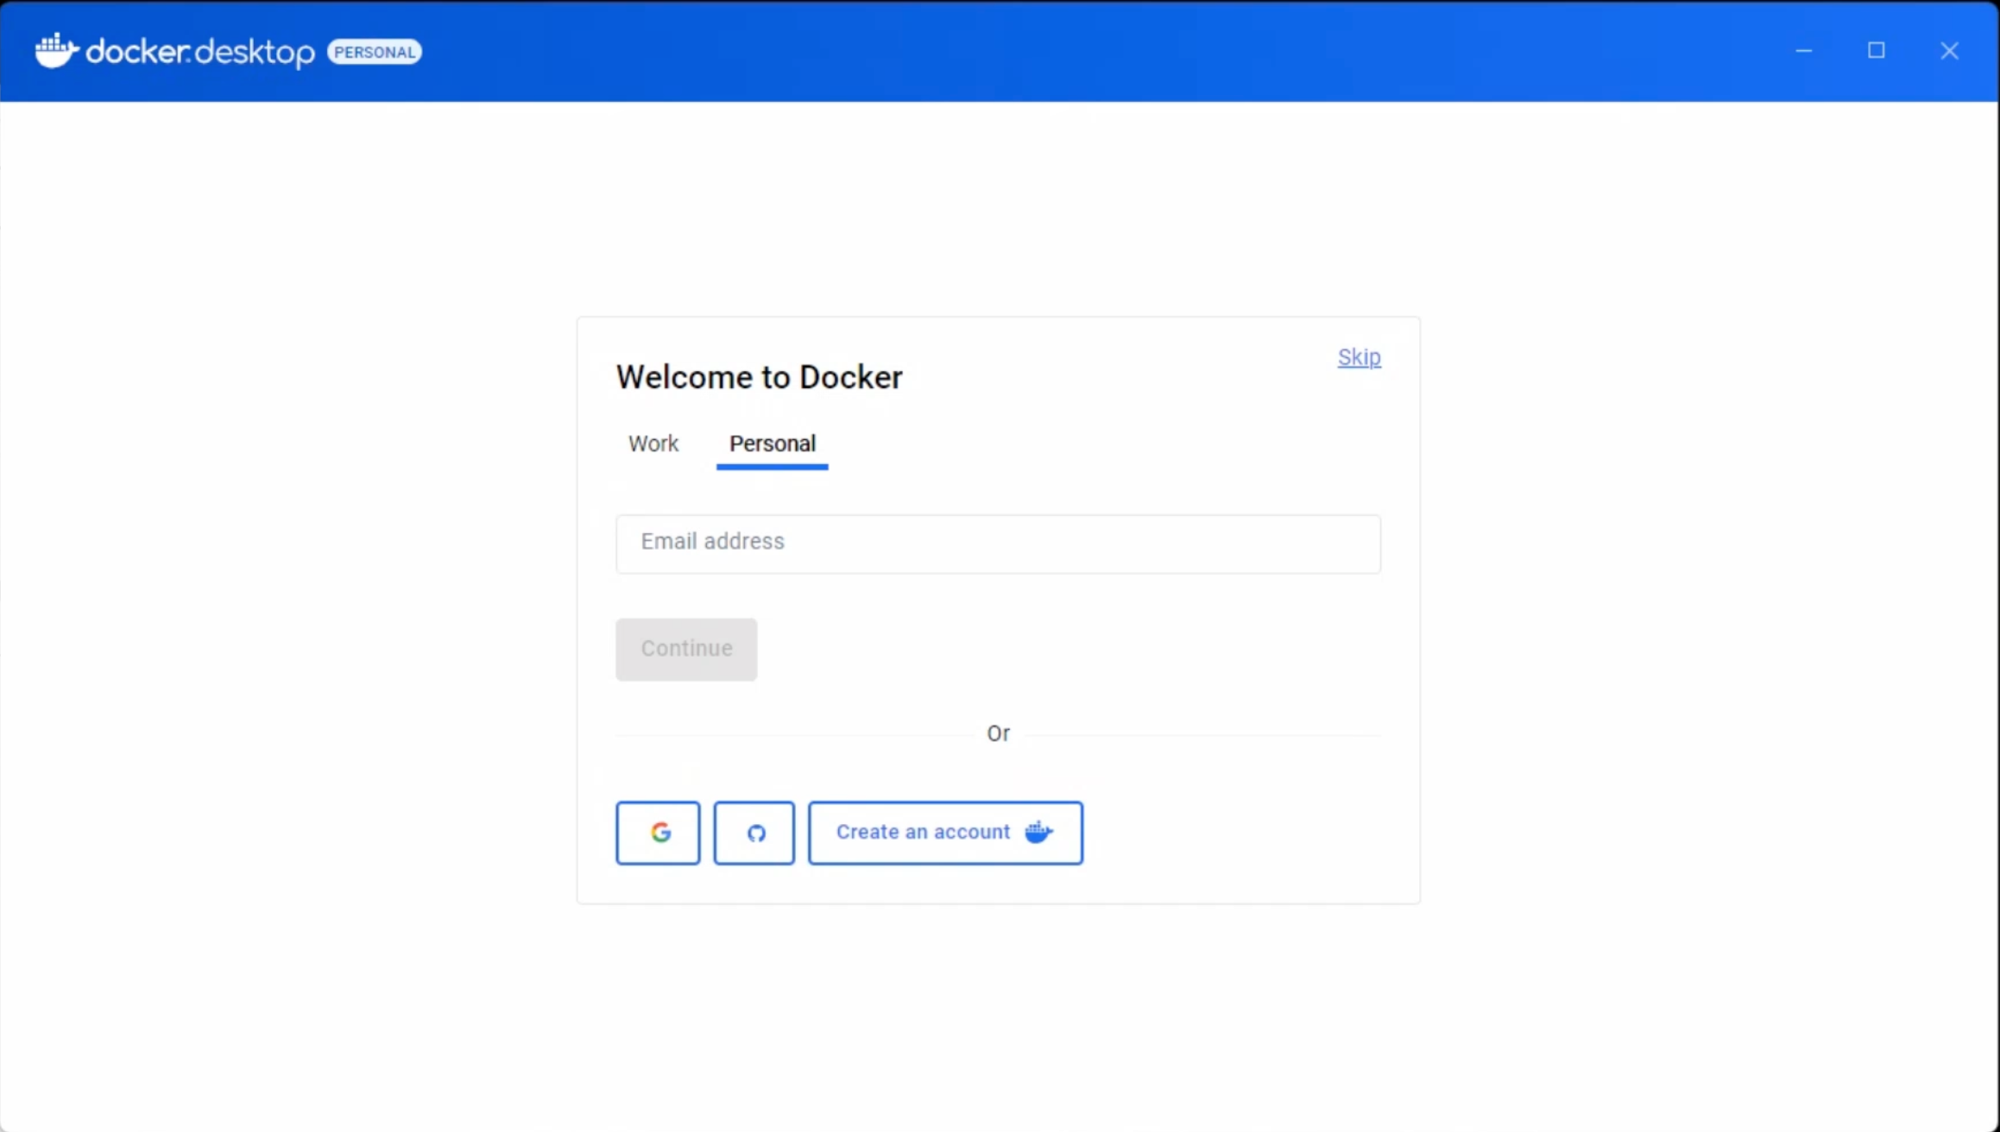This screenshot has height=1132, width=2000.
Task: Click the maximize window button
Action: 1877,49
